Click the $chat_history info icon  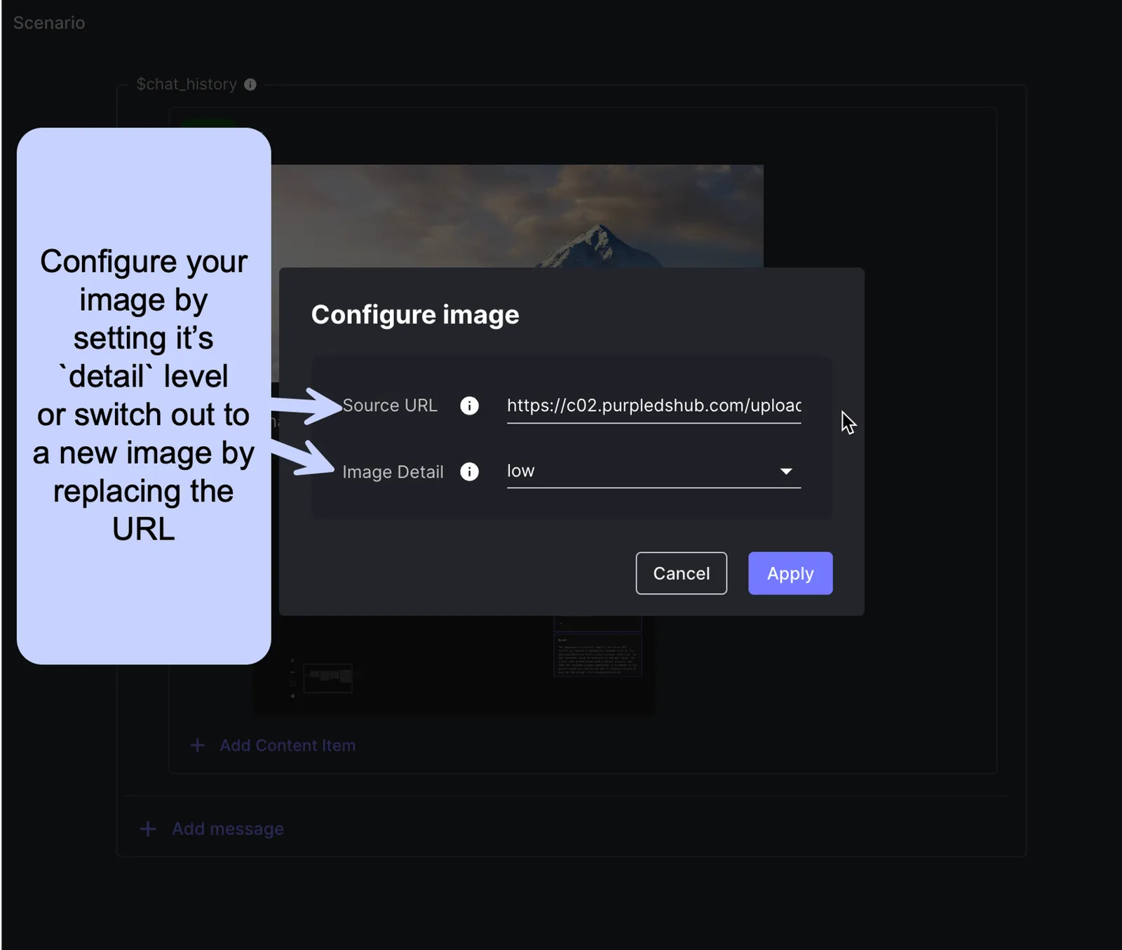click(x=250, y=84)
